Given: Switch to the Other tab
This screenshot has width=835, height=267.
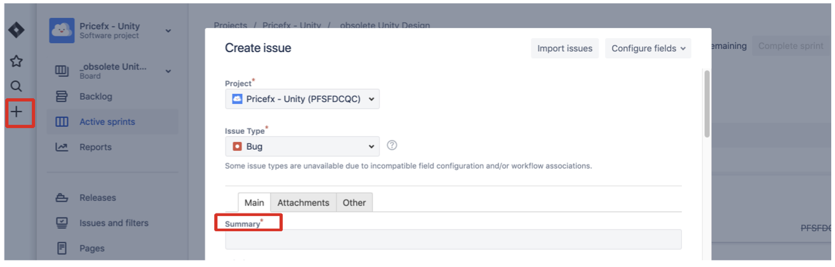Looking at the screenshot, I should tap(354, 203).
